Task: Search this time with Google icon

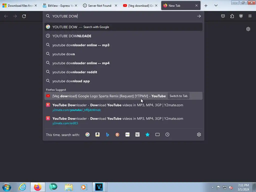Action: coord(87,134)
